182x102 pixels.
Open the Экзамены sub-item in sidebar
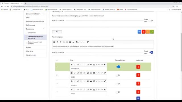(32, 33)
